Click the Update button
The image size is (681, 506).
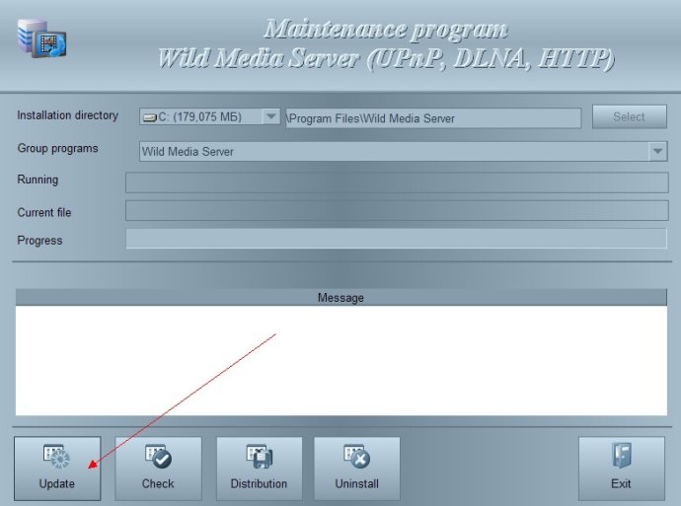(57, 469)
